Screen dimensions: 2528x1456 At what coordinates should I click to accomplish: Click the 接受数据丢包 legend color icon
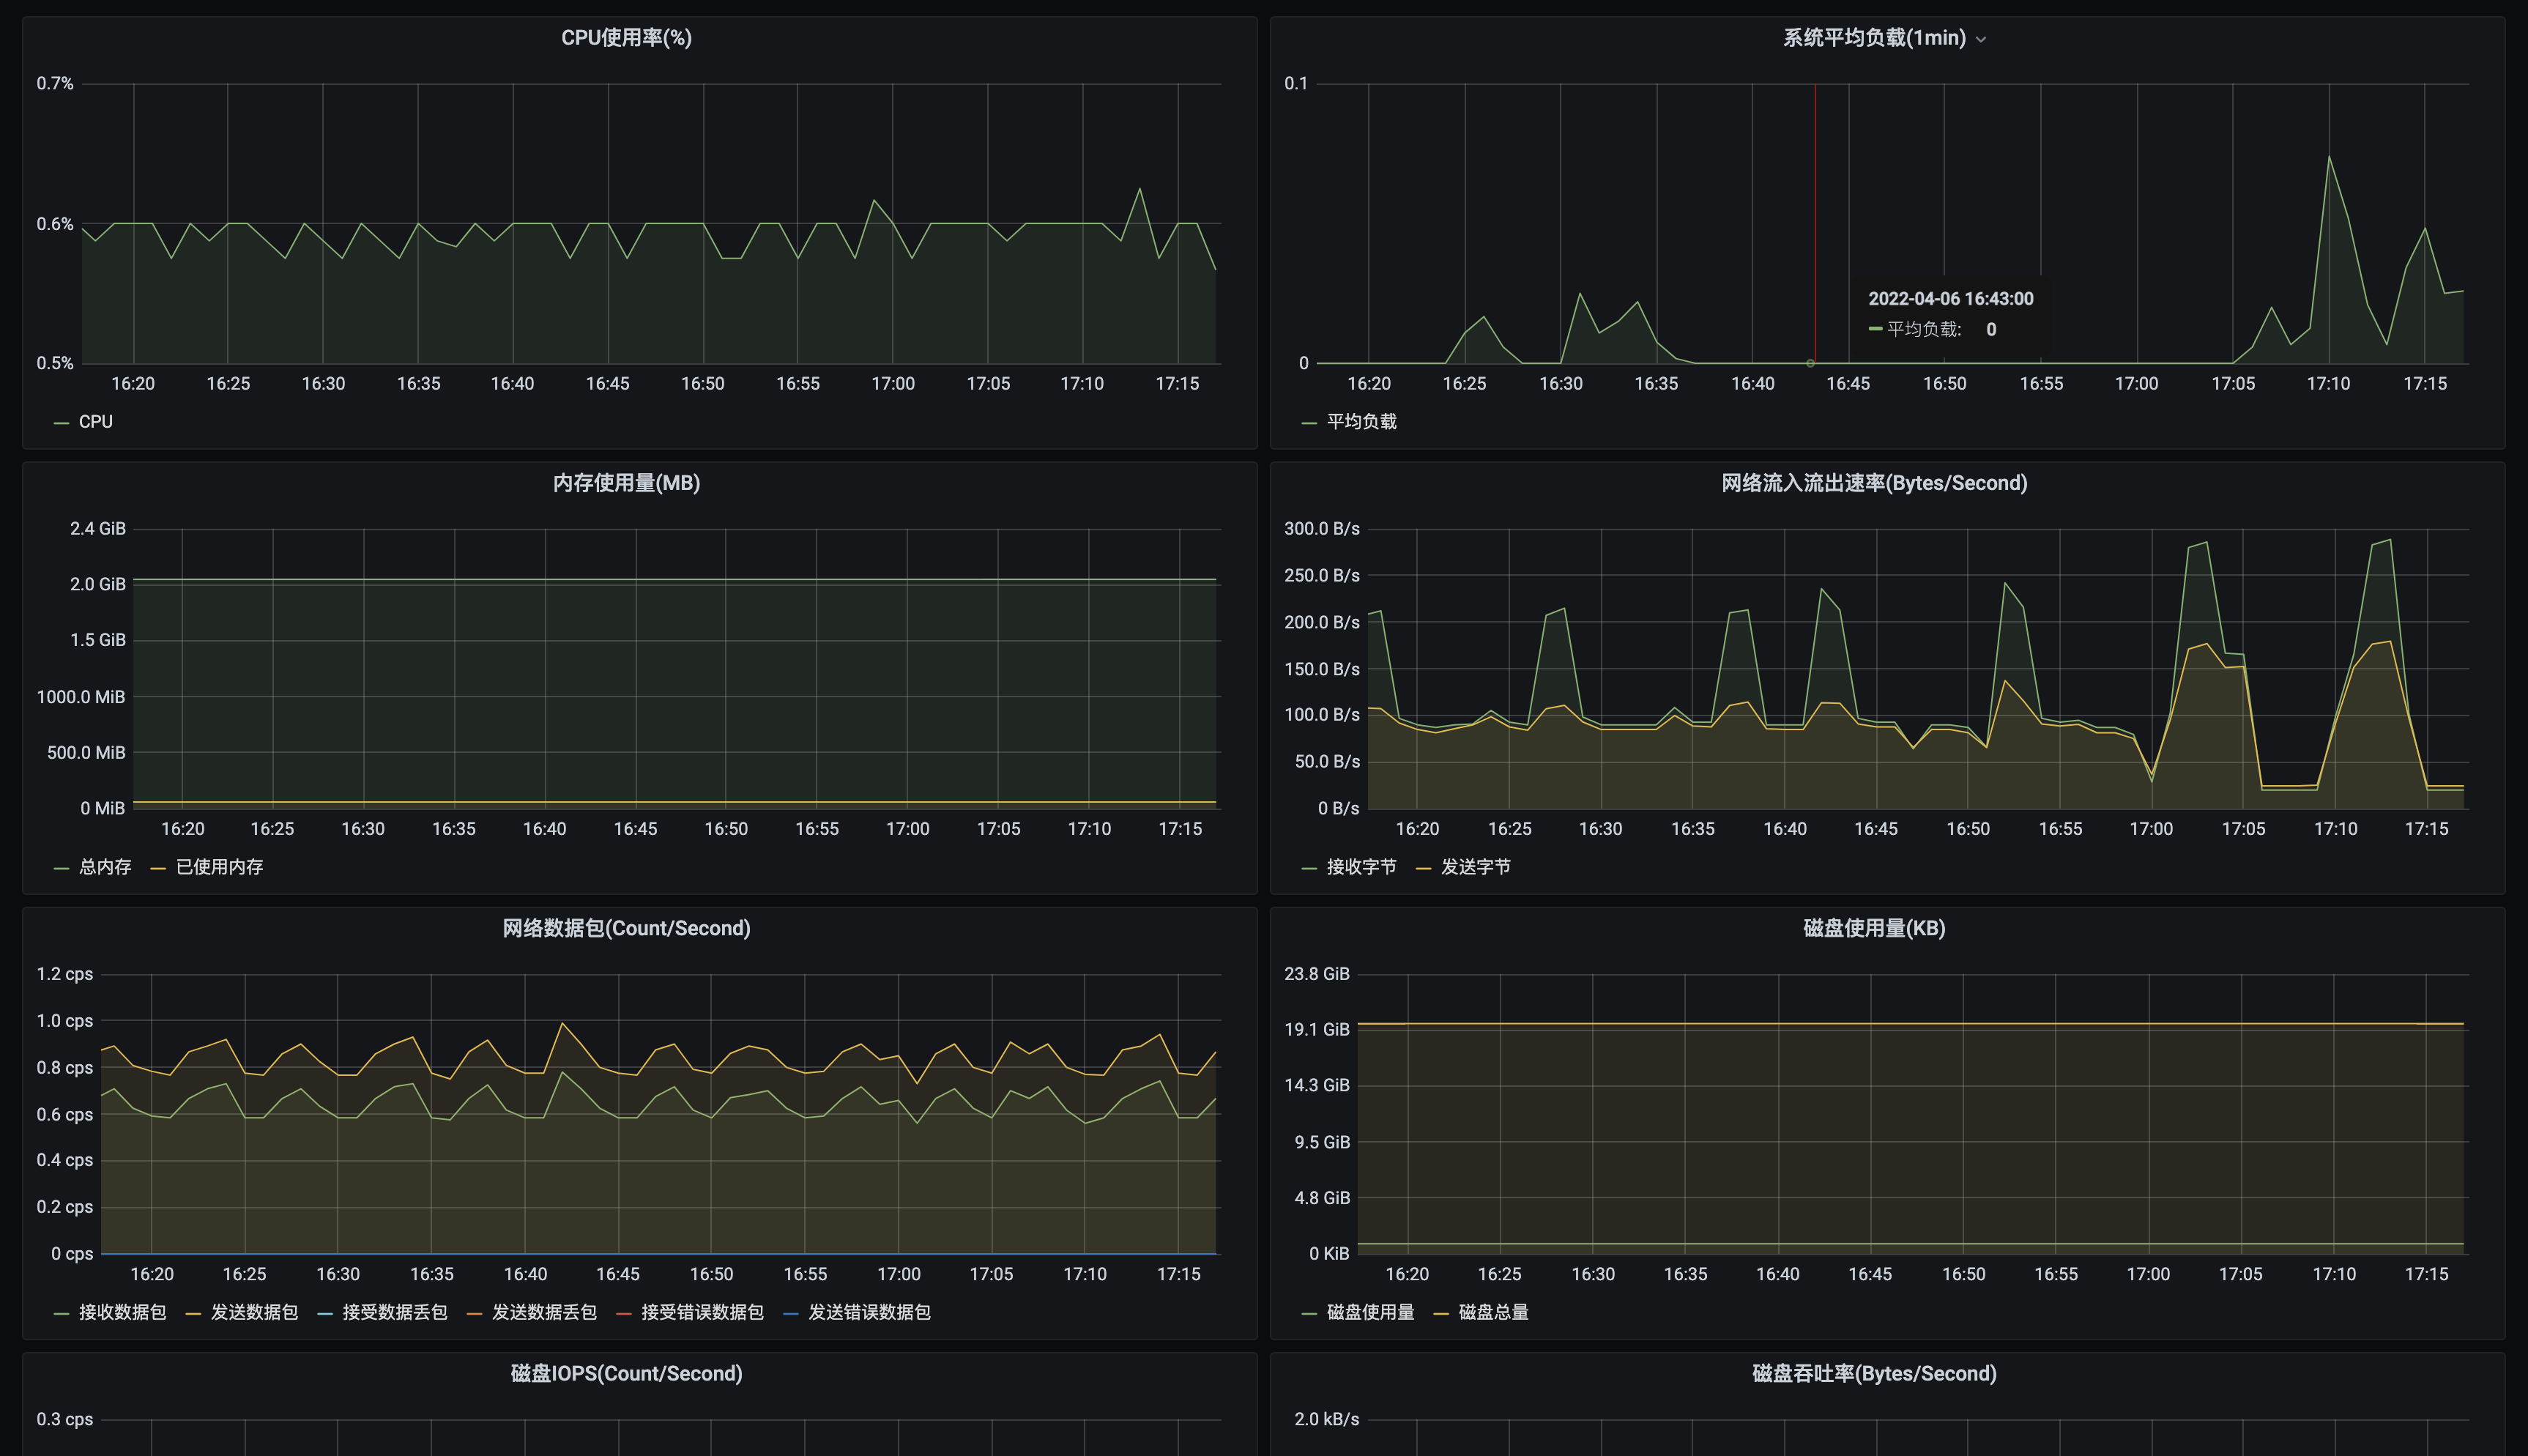coord(325,1313)
